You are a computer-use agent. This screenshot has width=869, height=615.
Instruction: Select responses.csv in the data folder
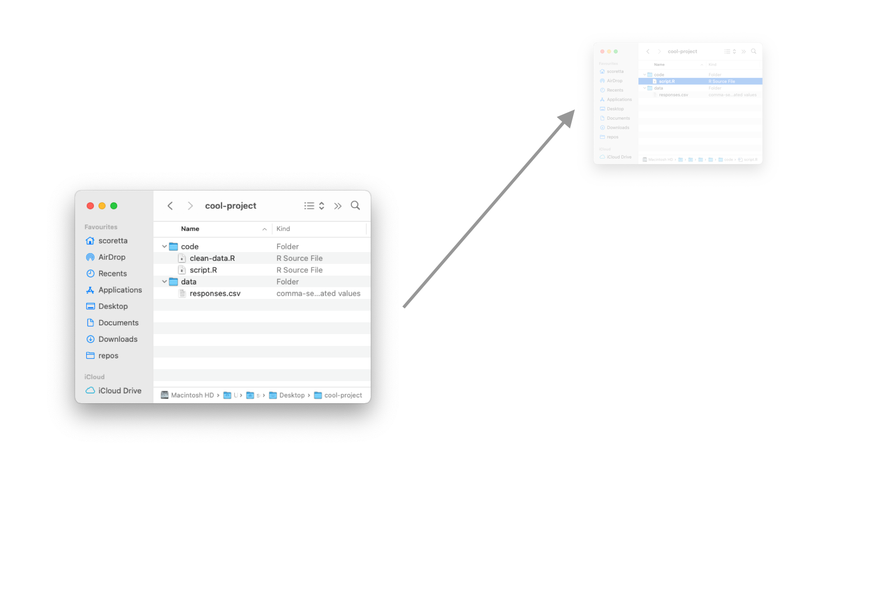(215, 294)
